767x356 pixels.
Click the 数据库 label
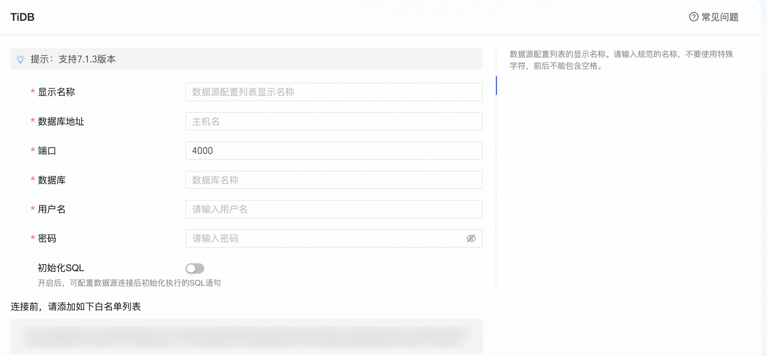tap(52, 180)
